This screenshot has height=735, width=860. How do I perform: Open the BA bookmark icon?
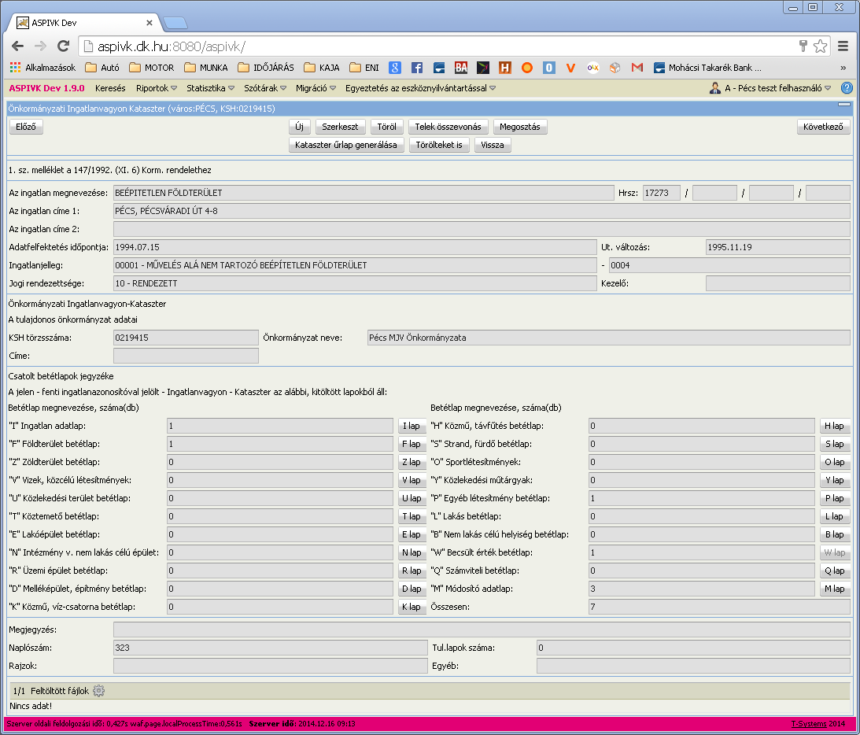(x=461, y=68)
